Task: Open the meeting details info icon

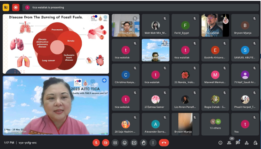Action: point(220,142)
